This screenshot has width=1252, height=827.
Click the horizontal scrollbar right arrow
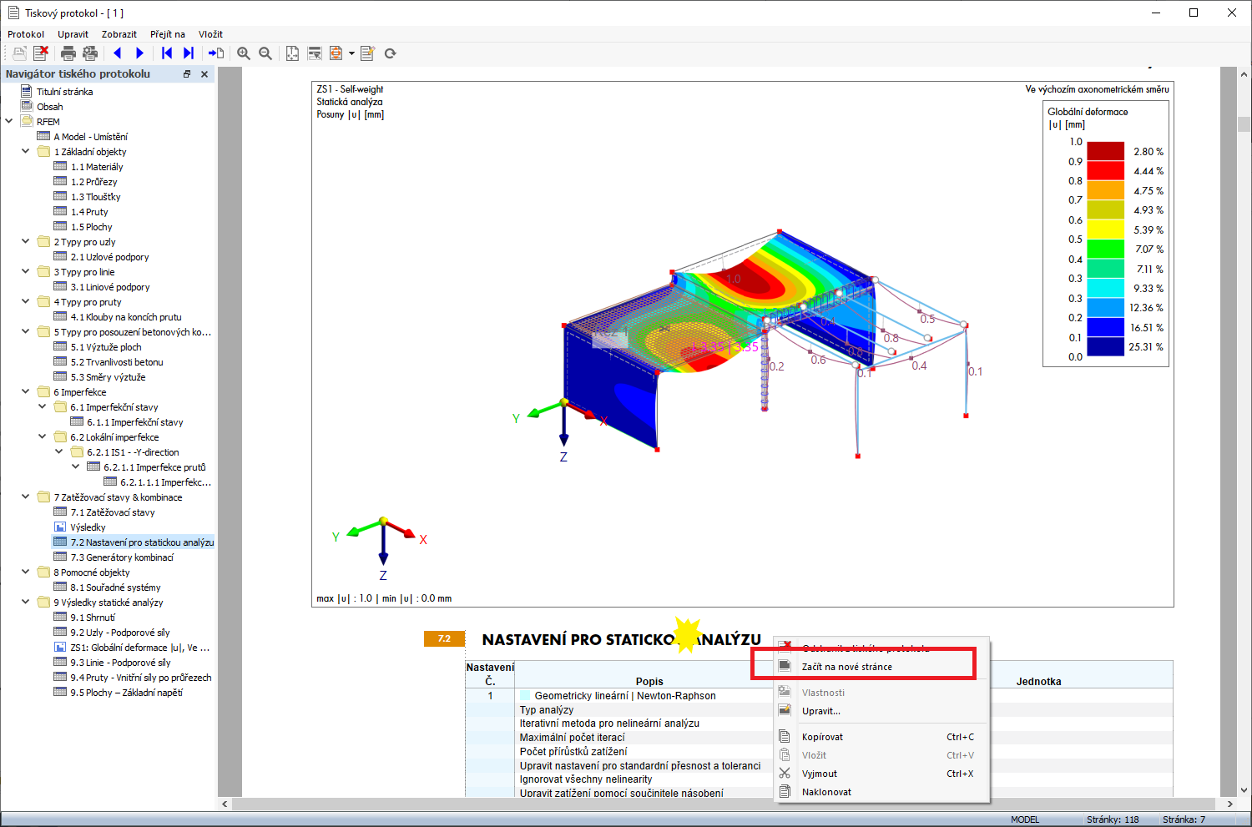(x=1229, y=804)
